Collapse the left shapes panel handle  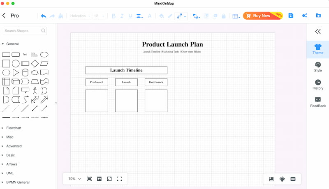pos(56,103)
